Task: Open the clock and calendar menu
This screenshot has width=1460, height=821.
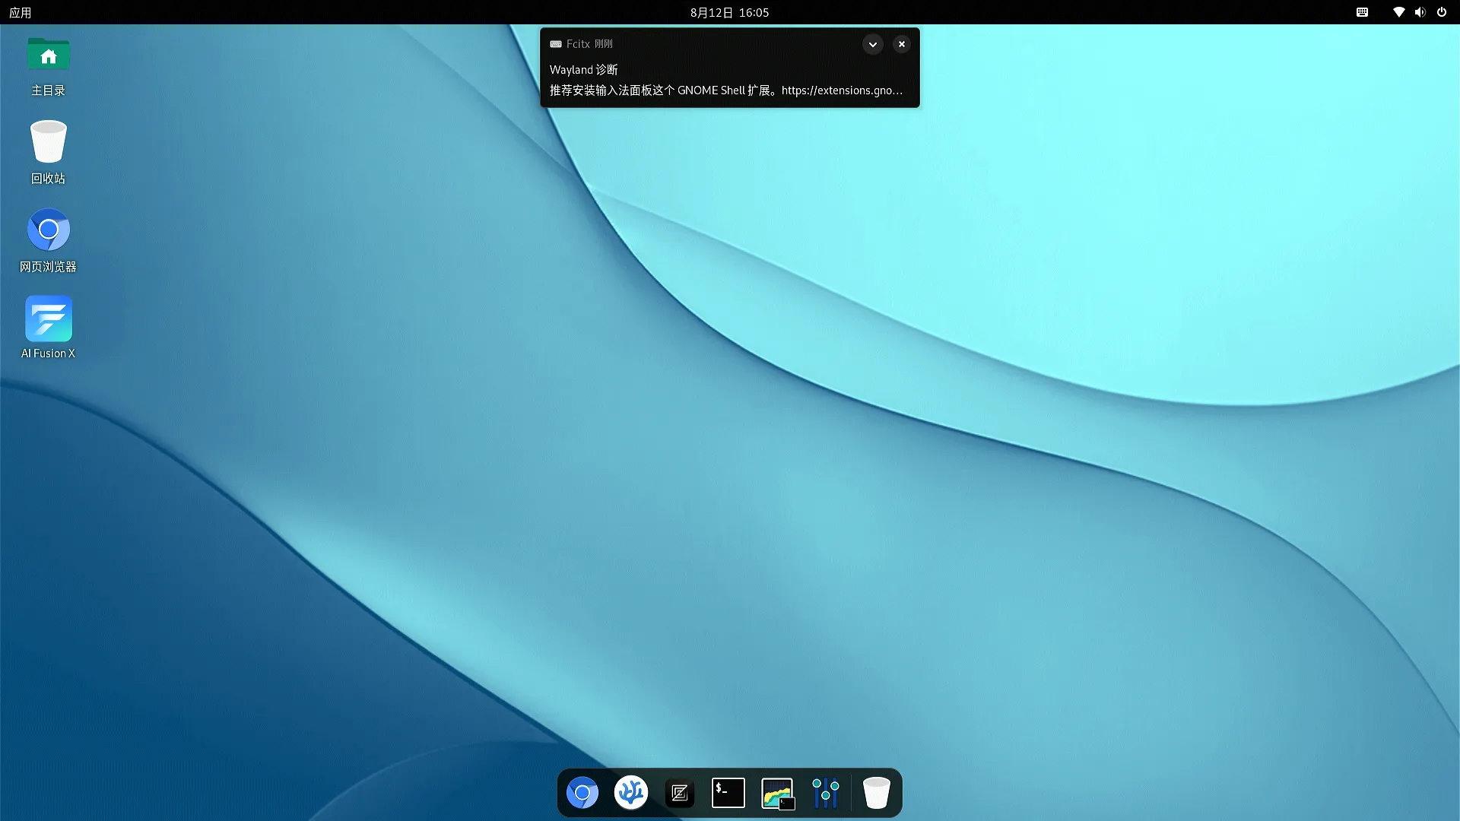Action: pos(729,12)
